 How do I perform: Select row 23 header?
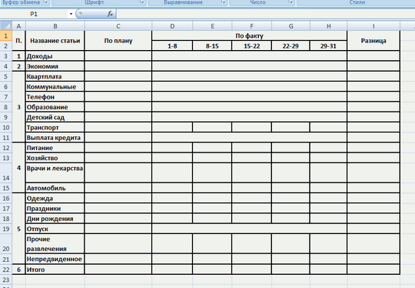pos(6,280)
